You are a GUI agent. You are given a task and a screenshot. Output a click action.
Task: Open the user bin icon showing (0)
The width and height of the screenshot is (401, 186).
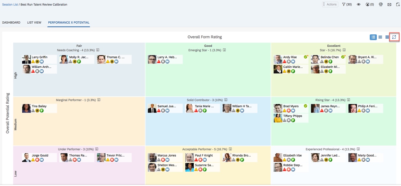pos(370,5)
